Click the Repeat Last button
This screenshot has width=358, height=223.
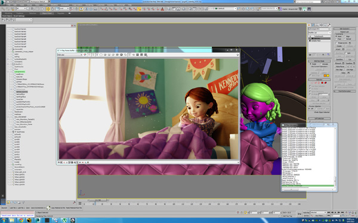(344, 32)
